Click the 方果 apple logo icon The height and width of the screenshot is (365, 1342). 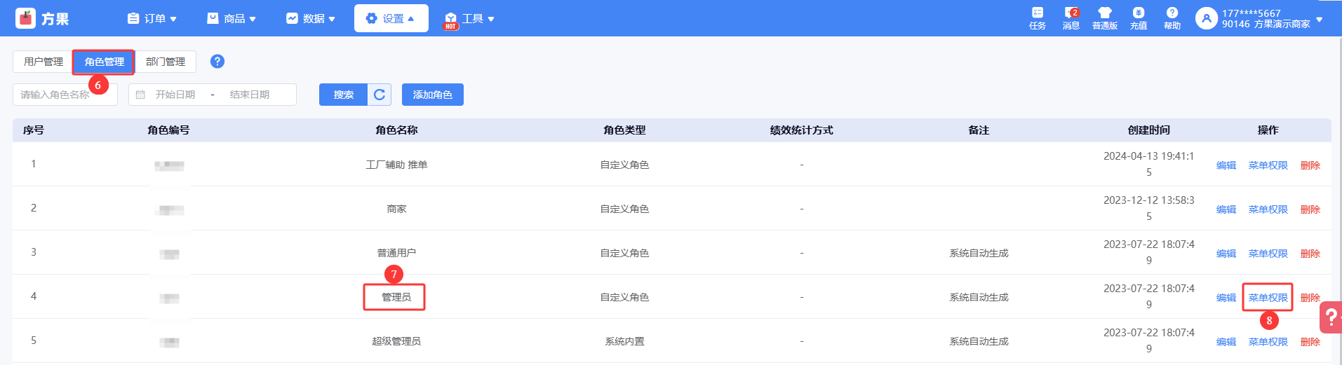(25, 18)
